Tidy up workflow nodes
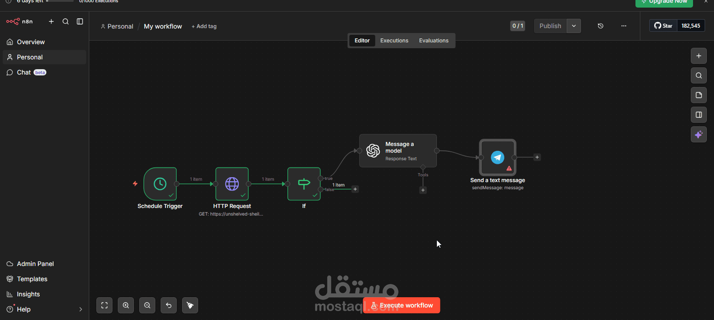 [190, 305]
